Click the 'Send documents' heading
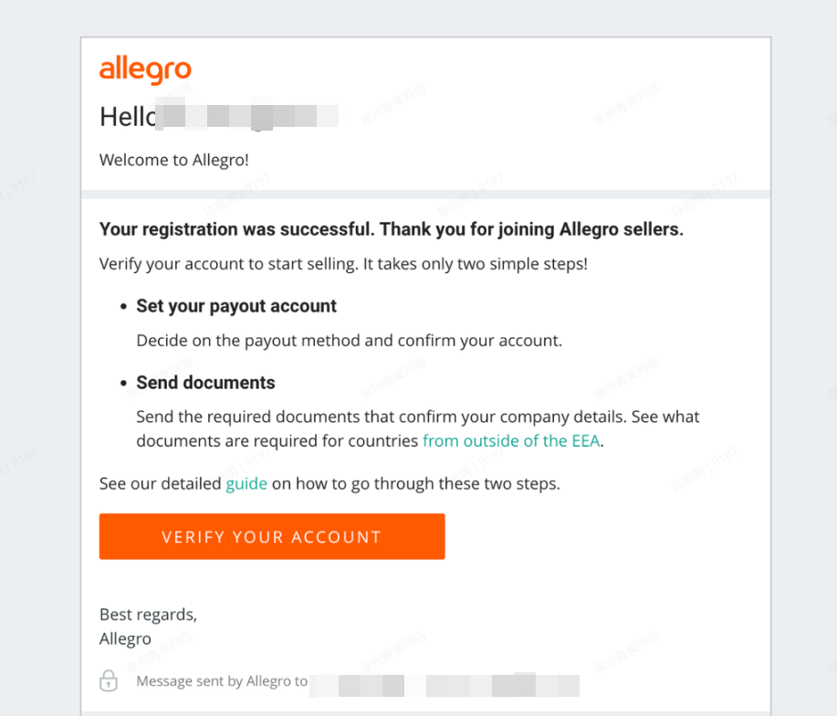837x716 pixels. tap(205, 383)
